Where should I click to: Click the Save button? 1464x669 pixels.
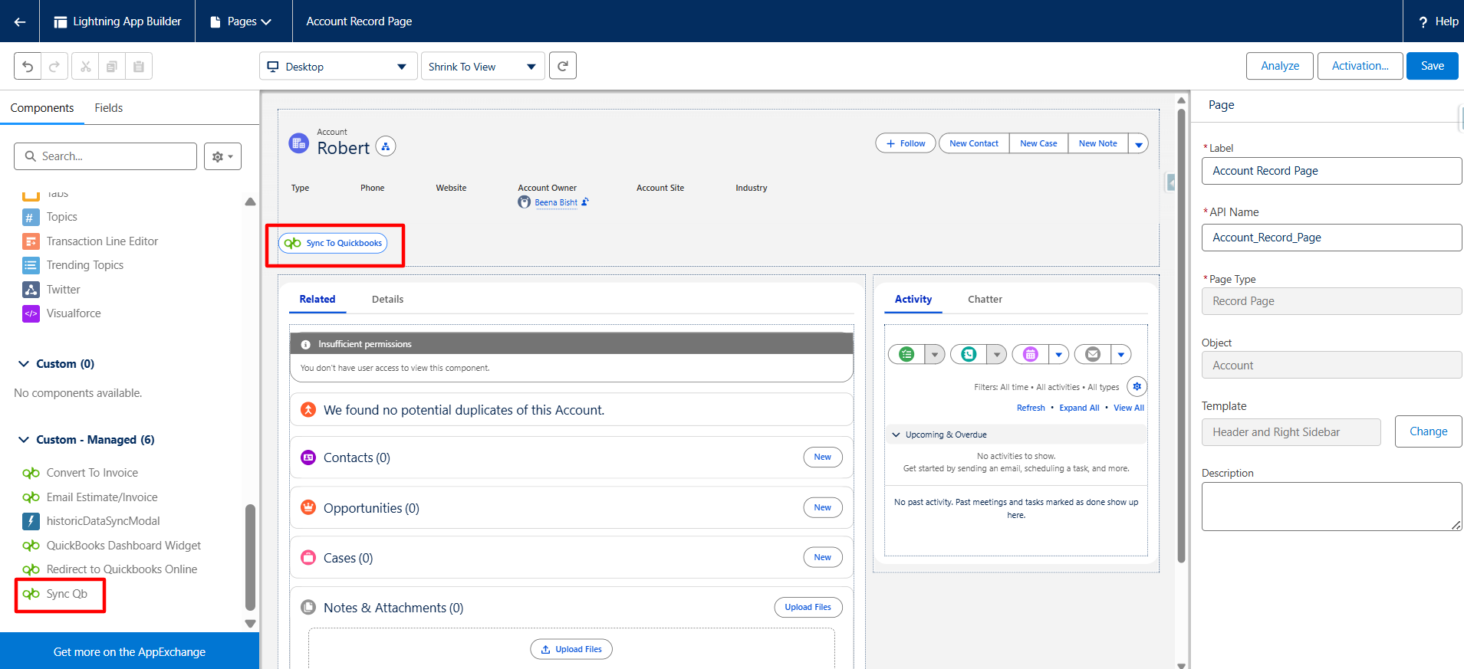coord(1432,66)
